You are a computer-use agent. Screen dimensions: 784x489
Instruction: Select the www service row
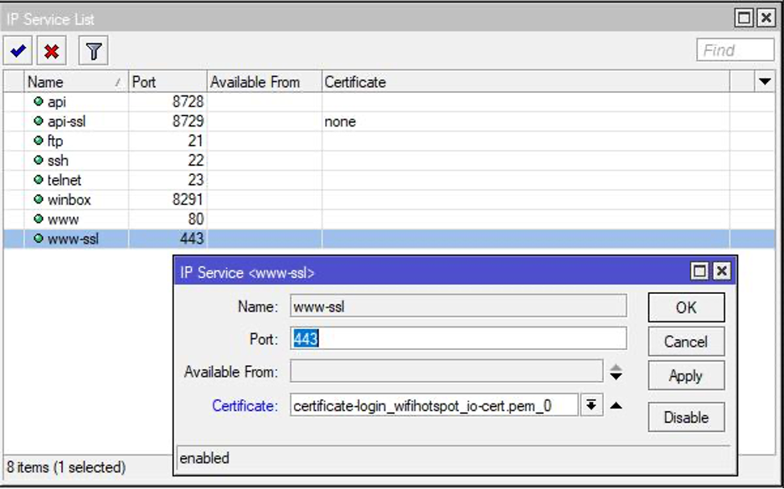click(x=389, y=219)
